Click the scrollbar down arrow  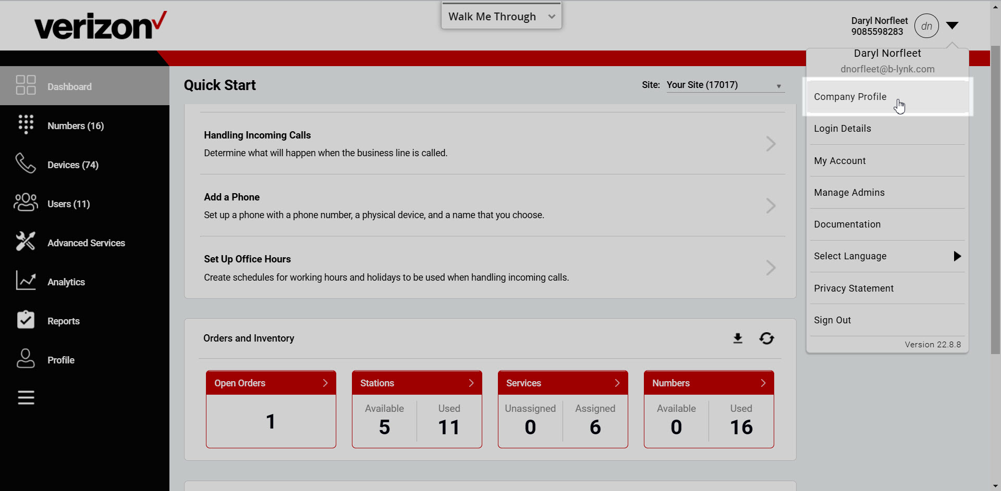pyautogui.click(x=995, y=486)
